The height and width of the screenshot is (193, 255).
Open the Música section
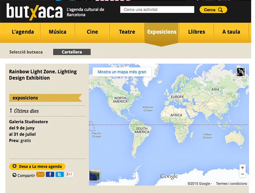pyautogui.click(x=57, y=32)
